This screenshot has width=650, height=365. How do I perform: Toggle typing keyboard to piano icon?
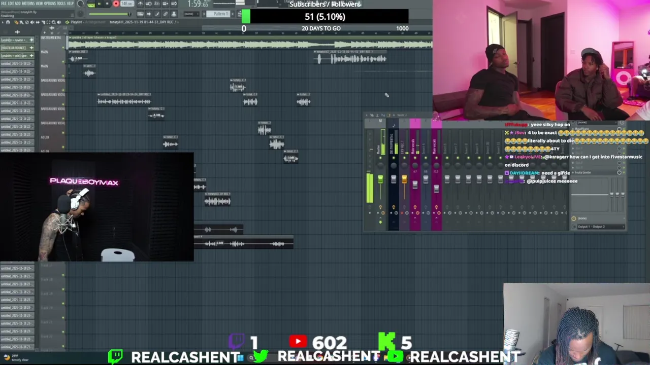[x=140, y=14]
